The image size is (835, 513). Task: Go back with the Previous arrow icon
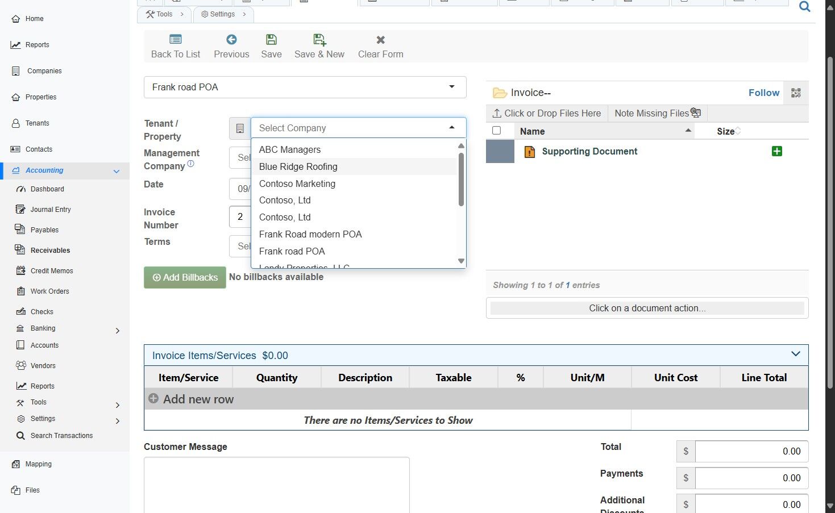pos(231,40)
